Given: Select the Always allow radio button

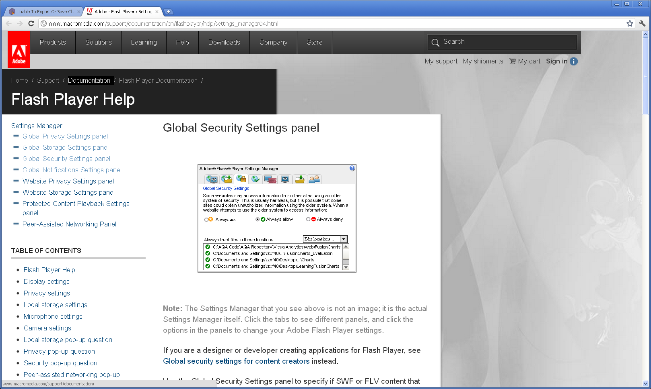Looking at the screenshot, I should click(x=258, y=220).
